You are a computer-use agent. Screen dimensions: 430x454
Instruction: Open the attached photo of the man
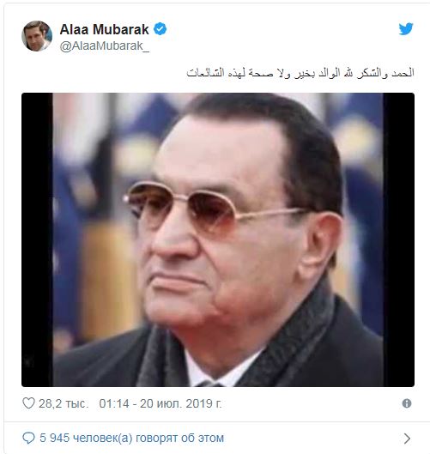pyautogui.click(x=218, y=239)
